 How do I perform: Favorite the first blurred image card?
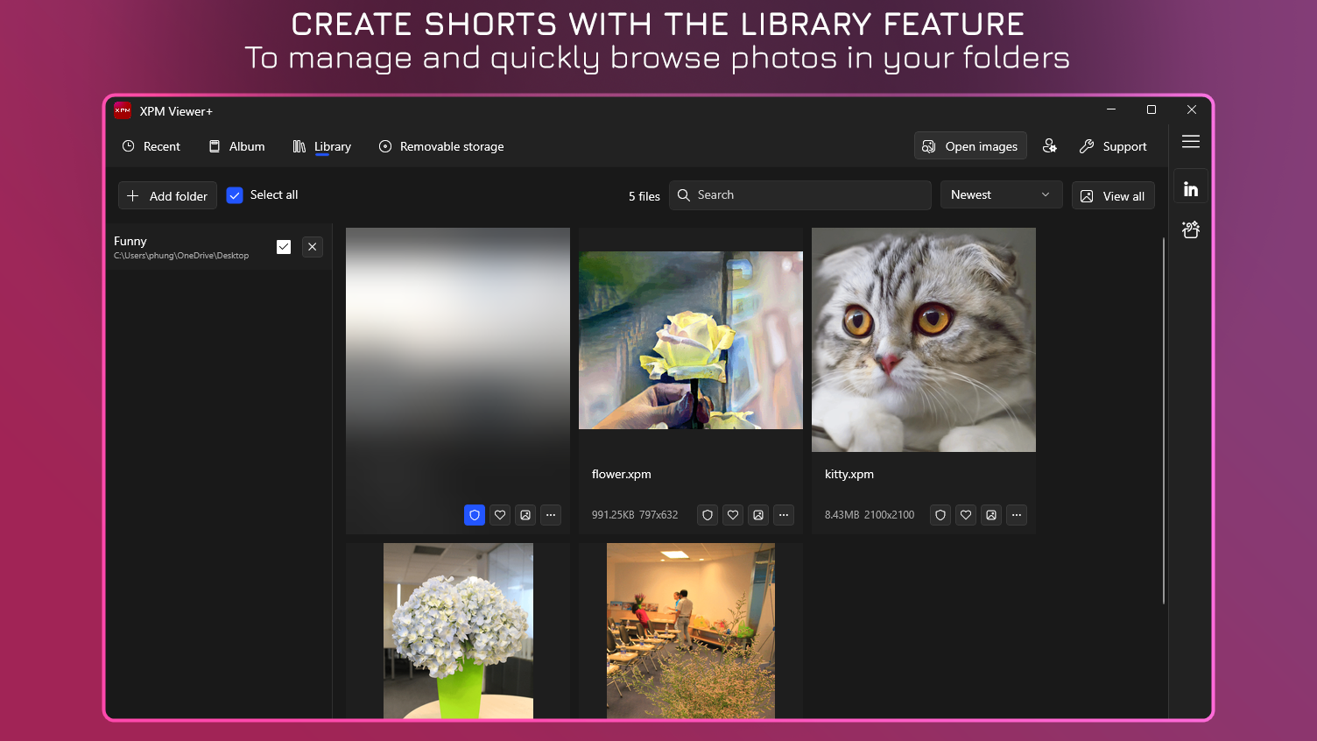(x=500, y=515)
